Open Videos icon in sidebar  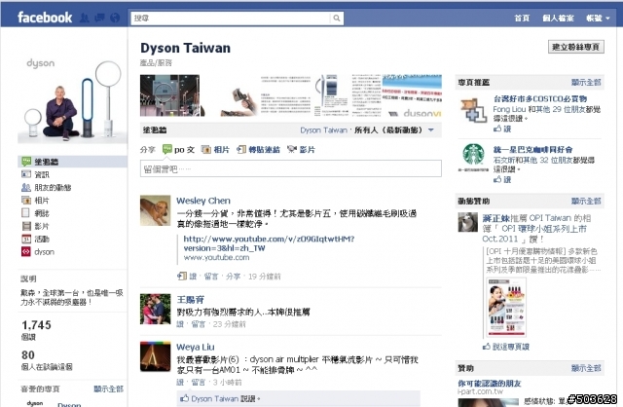pos(26,226)
